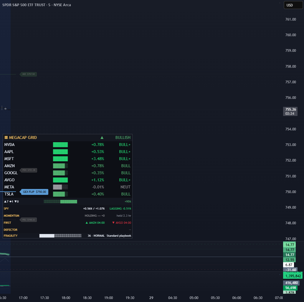Click the BULLISH status in grid header

[123, 137]
